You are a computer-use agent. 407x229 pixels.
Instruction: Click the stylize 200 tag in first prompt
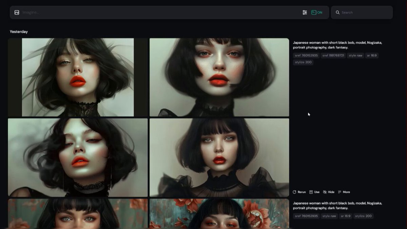pyautogui.click(x=303, y=62)
